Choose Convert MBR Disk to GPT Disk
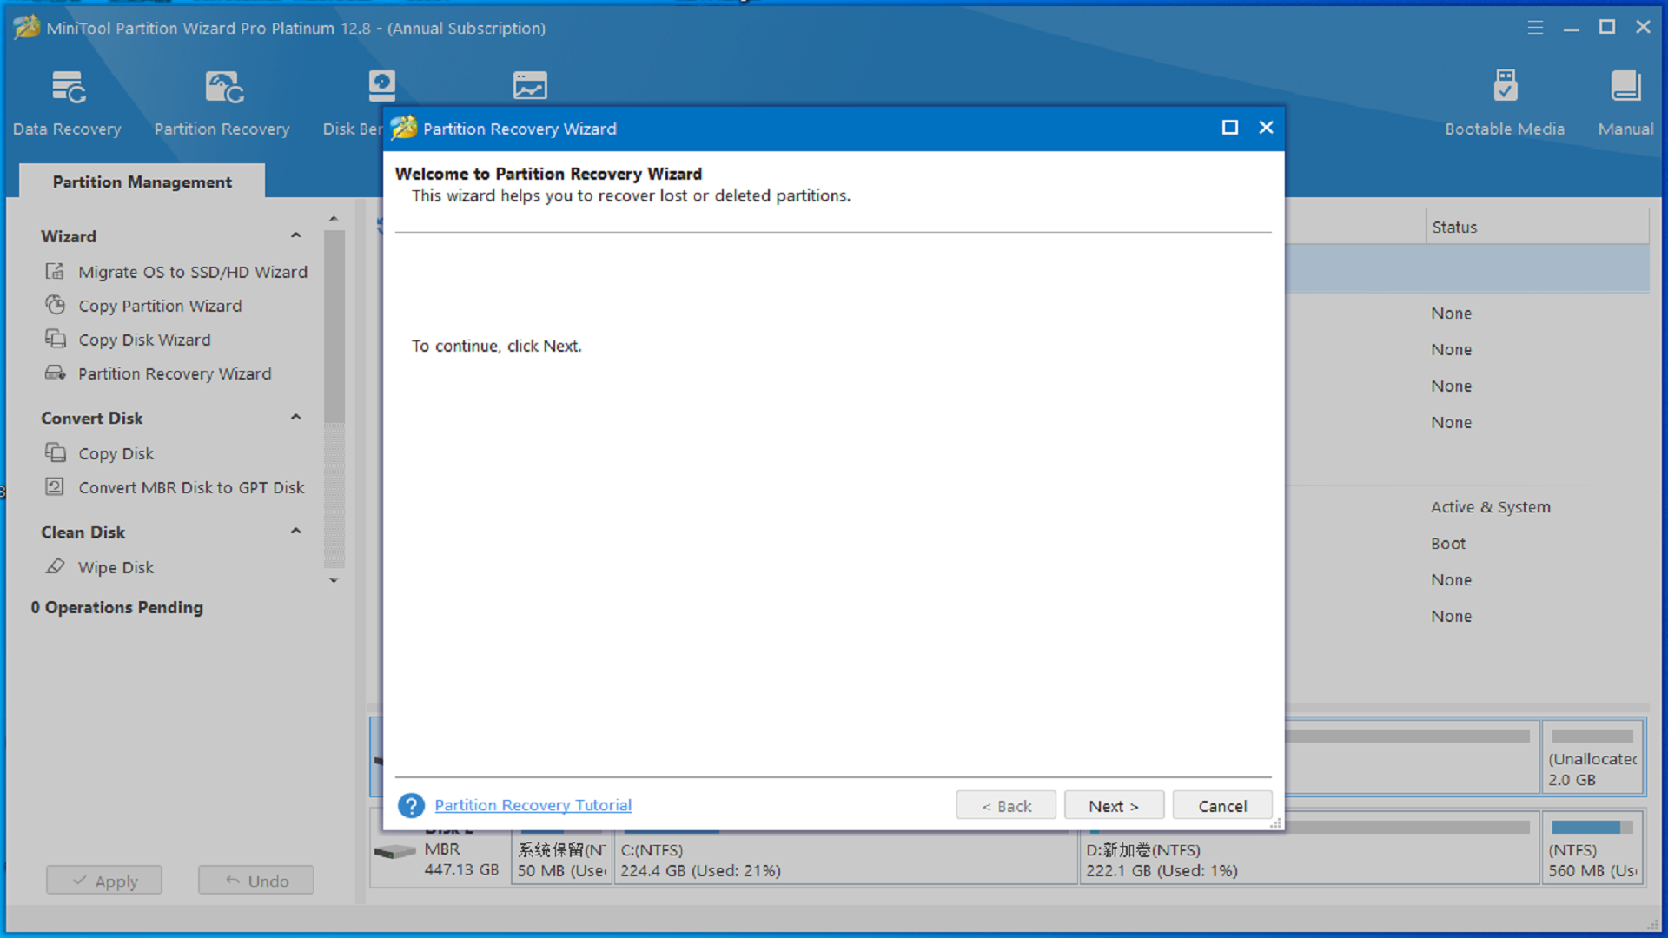This screenshot has height=938, width=1668. pyautogui.click(x=191, y=487)
